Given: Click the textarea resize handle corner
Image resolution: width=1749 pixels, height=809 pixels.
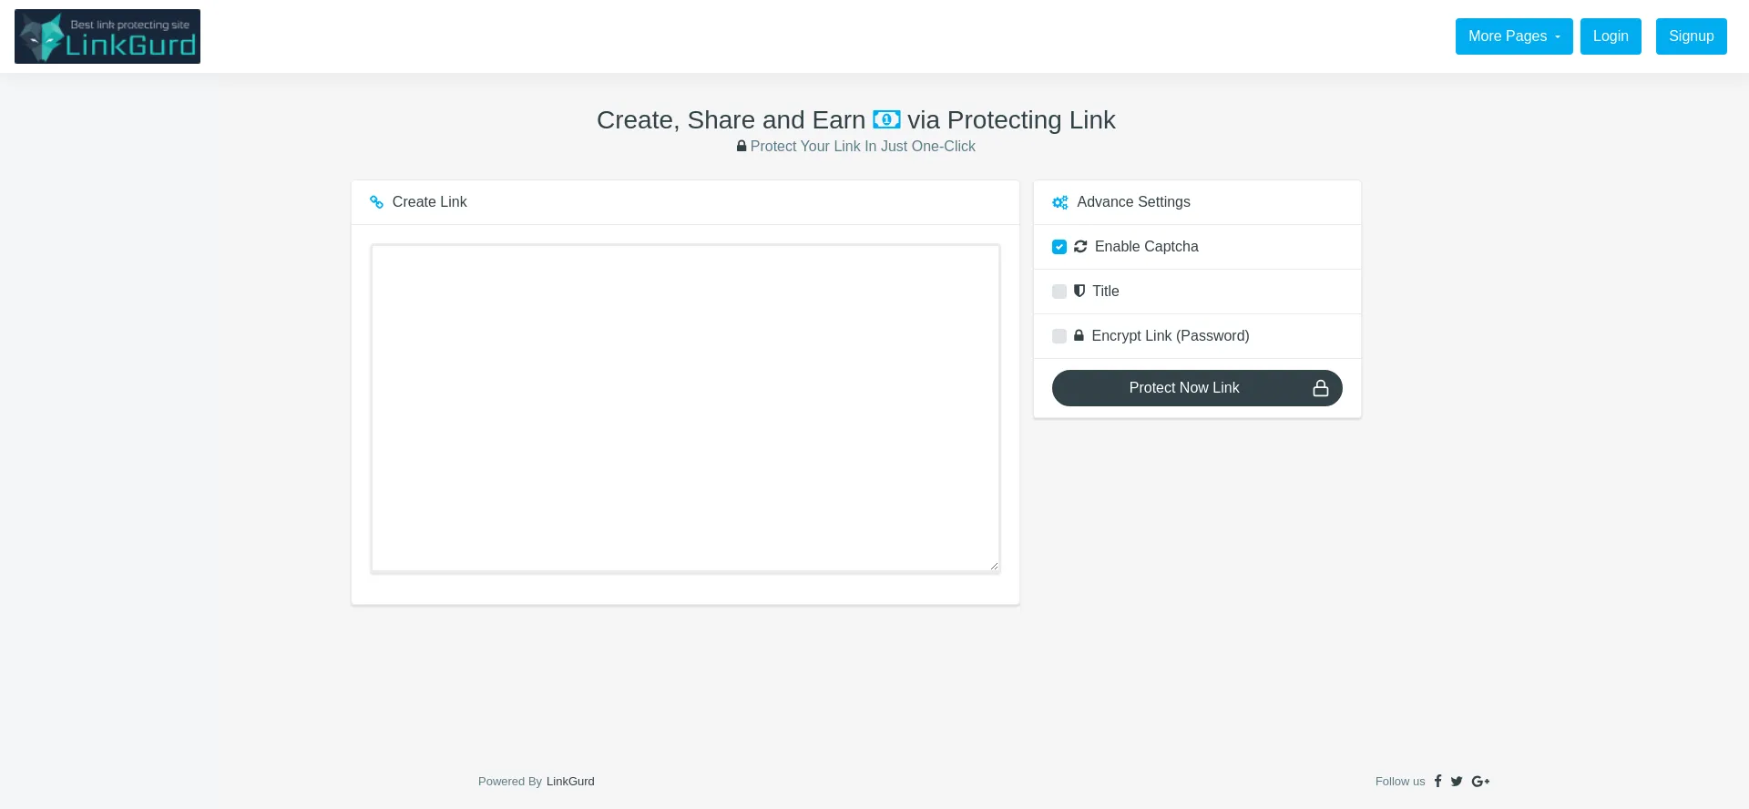Looking at the screenshot, I should click(x=994, y=566).
